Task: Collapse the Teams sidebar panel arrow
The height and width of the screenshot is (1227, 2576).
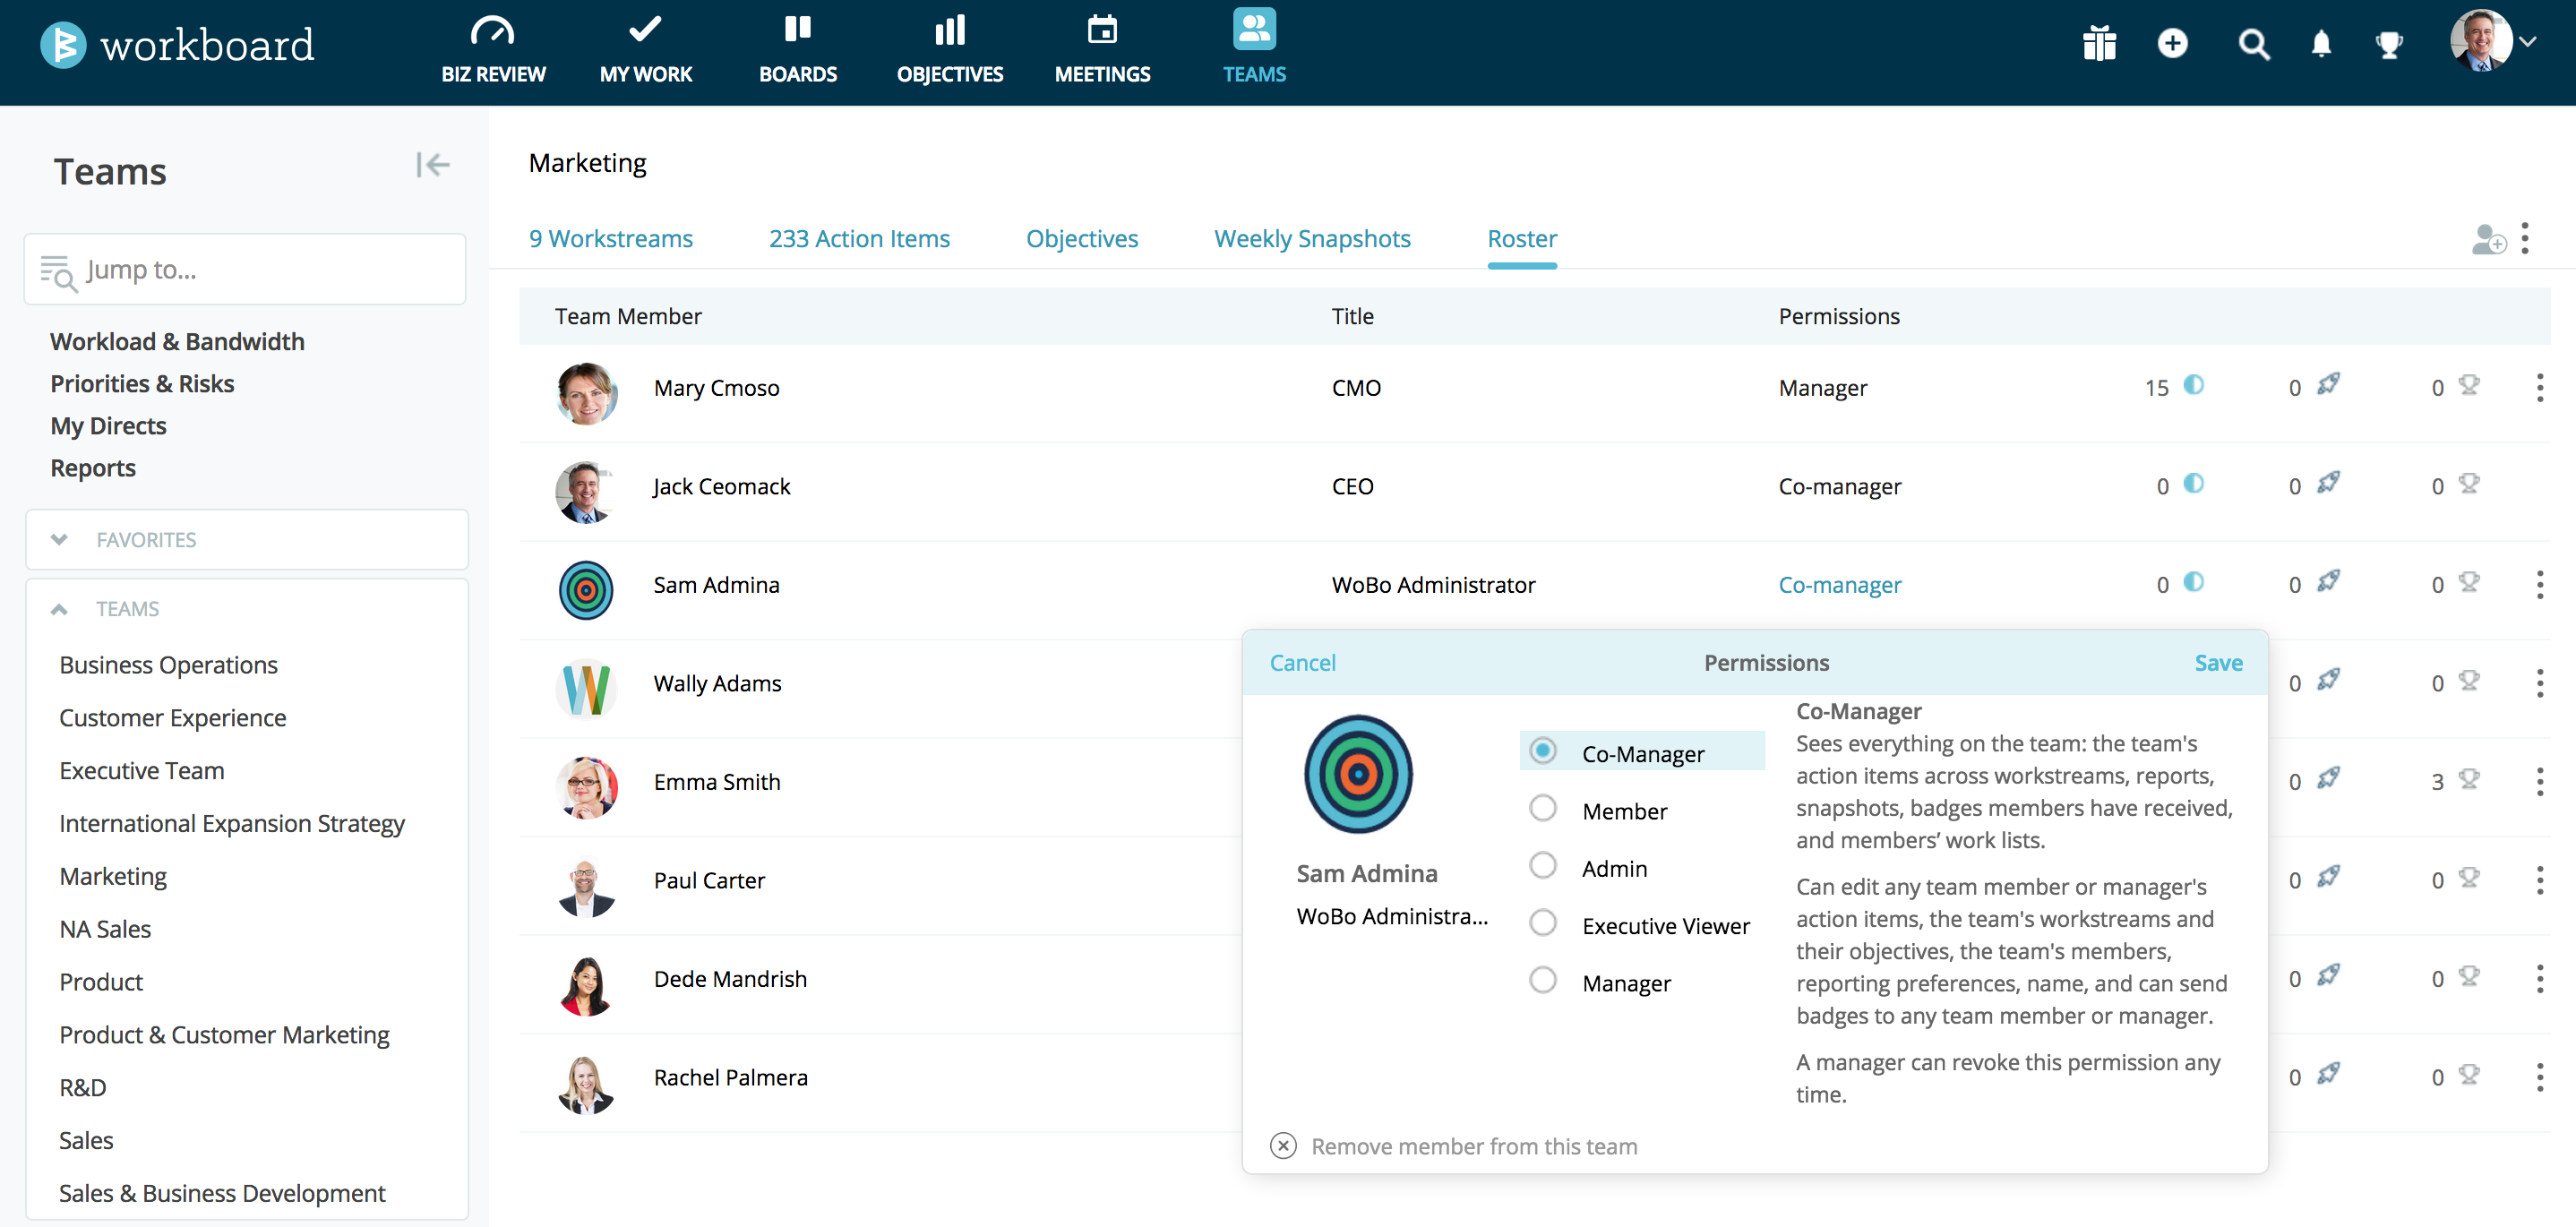Action: point(433,165)
